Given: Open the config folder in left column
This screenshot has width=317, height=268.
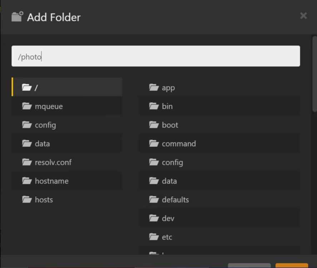Looking at the screenshot, I should click(67, 124).
